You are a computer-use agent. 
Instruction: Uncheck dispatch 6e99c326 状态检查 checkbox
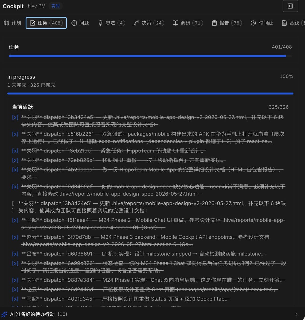(x=15, y=263)
